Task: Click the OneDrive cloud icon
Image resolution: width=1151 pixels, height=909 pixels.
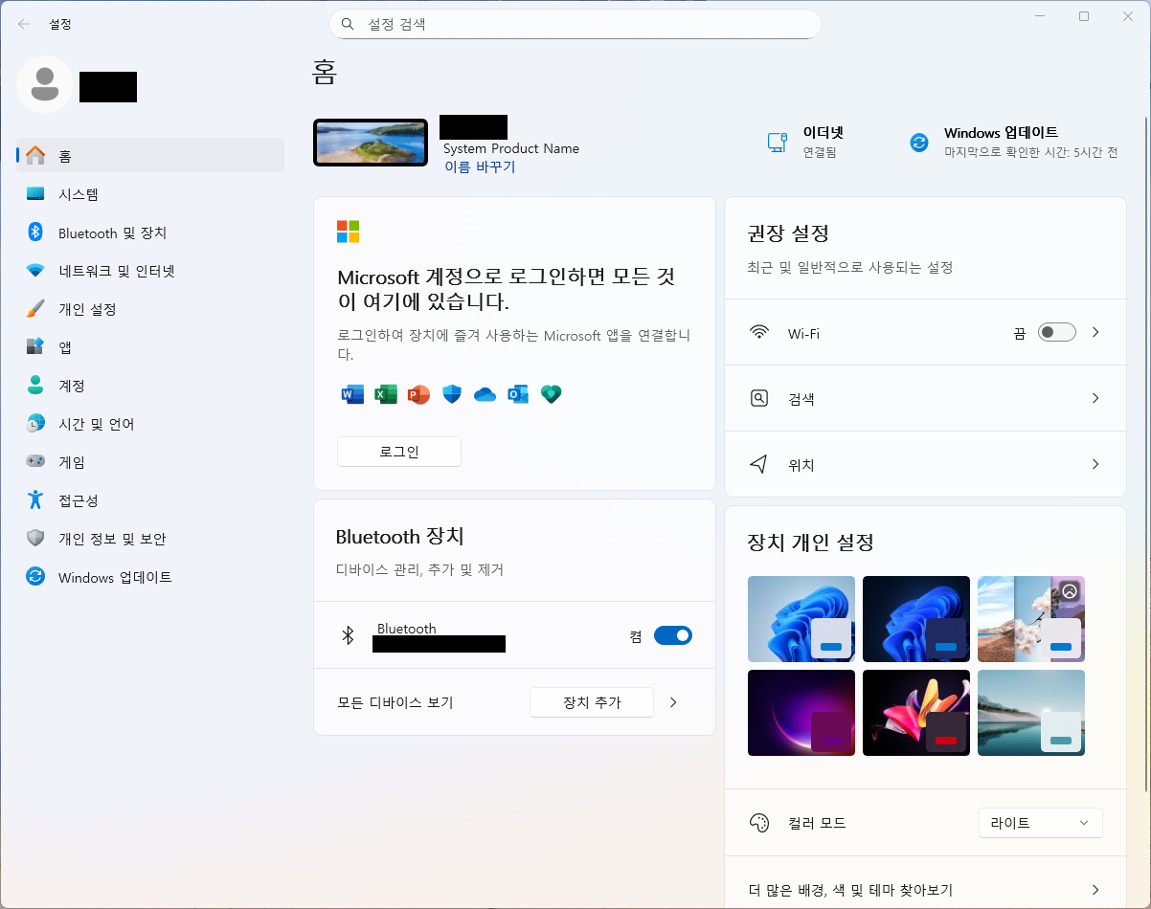Action: tap(485, 394)
